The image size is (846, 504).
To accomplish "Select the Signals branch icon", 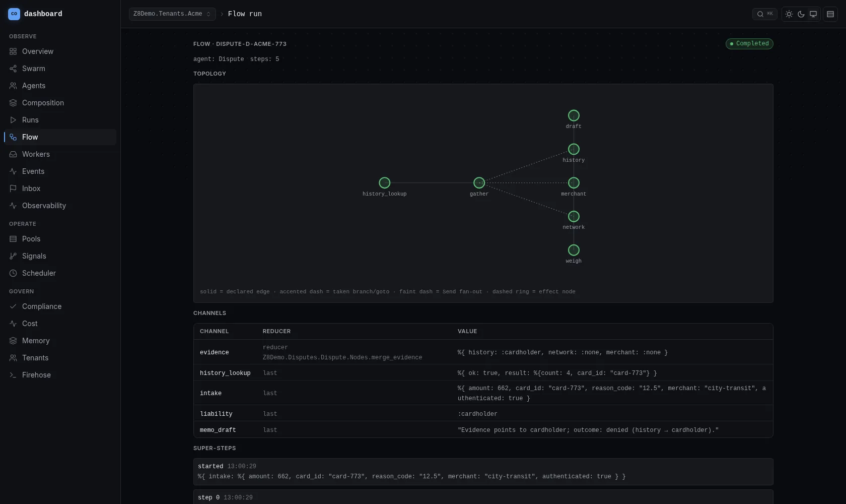I will click(13, 256).
